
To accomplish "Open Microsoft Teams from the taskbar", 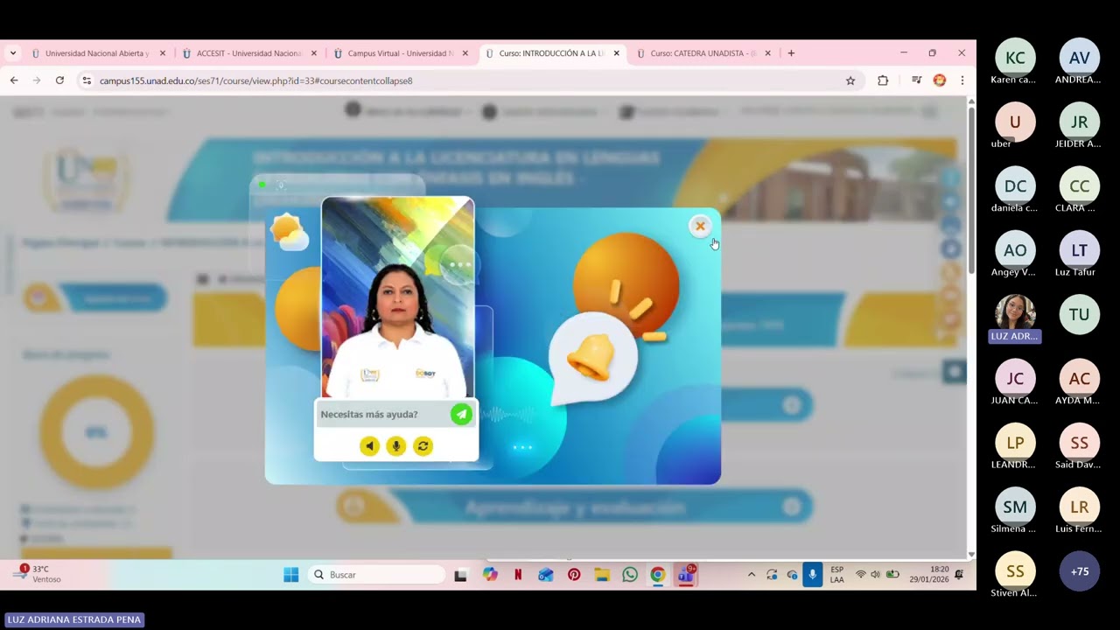I will click(x=686, y=575).
